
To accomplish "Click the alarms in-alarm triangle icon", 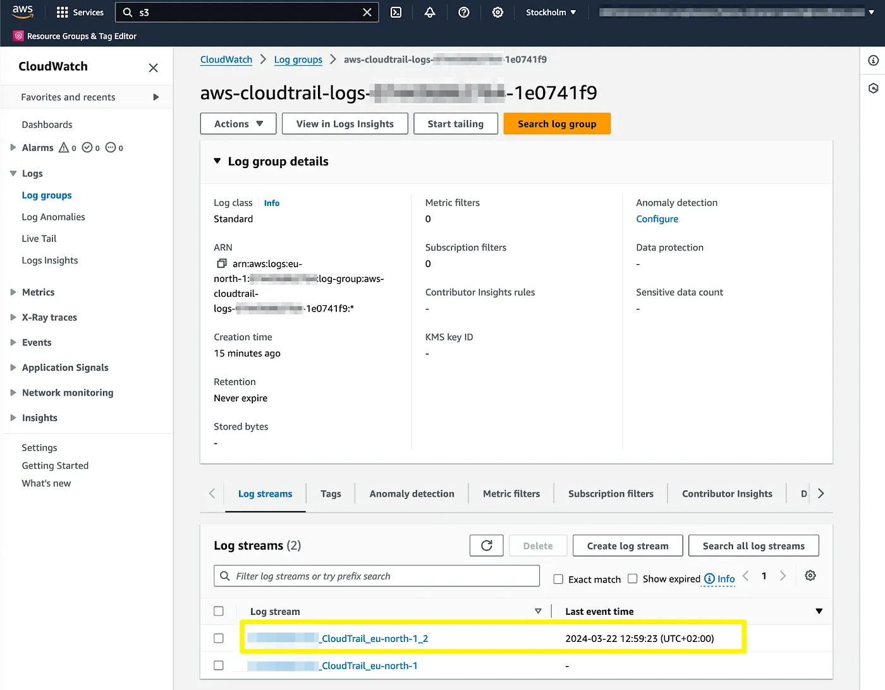I will [x=64, y=147].
